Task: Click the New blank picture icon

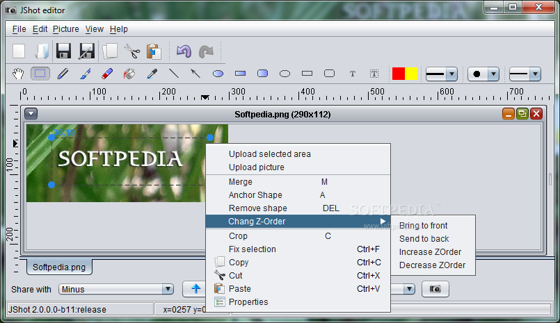Action: click(x=19, y=51)
